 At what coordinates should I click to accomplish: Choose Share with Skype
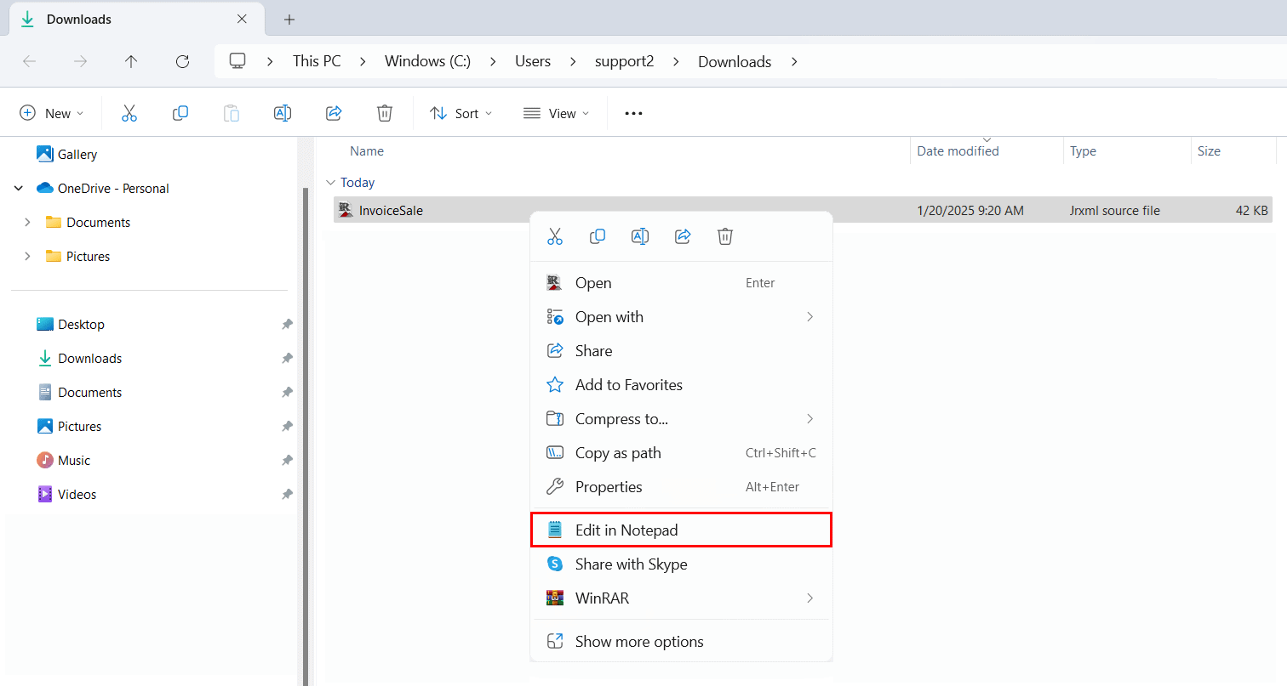point(681,564)
